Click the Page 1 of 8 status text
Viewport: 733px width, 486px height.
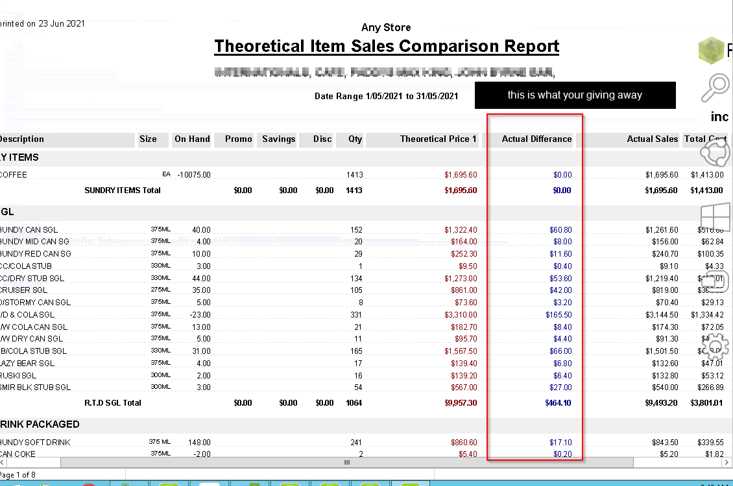(x=18, y=475)
